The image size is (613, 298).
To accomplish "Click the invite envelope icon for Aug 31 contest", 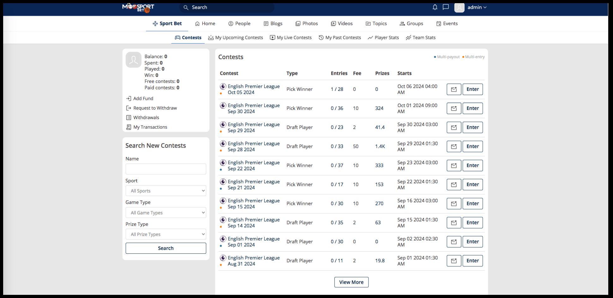I will (x=454, y=261).
